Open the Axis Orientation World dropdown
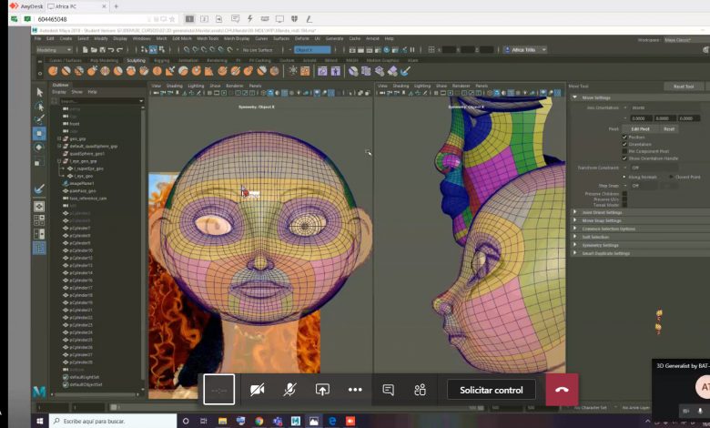This screenshot has width=710, height=428. point(665,107)
